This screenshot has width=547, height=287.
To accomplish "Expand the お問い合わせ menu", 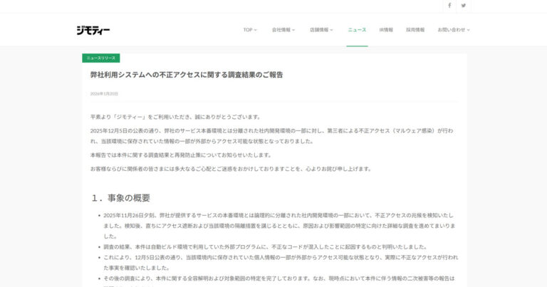I will (x=453, y=30).
